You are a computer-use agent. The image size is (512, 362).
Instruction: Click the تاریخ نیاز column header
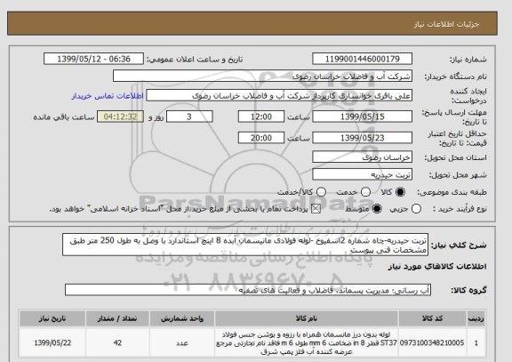point(52,318)
